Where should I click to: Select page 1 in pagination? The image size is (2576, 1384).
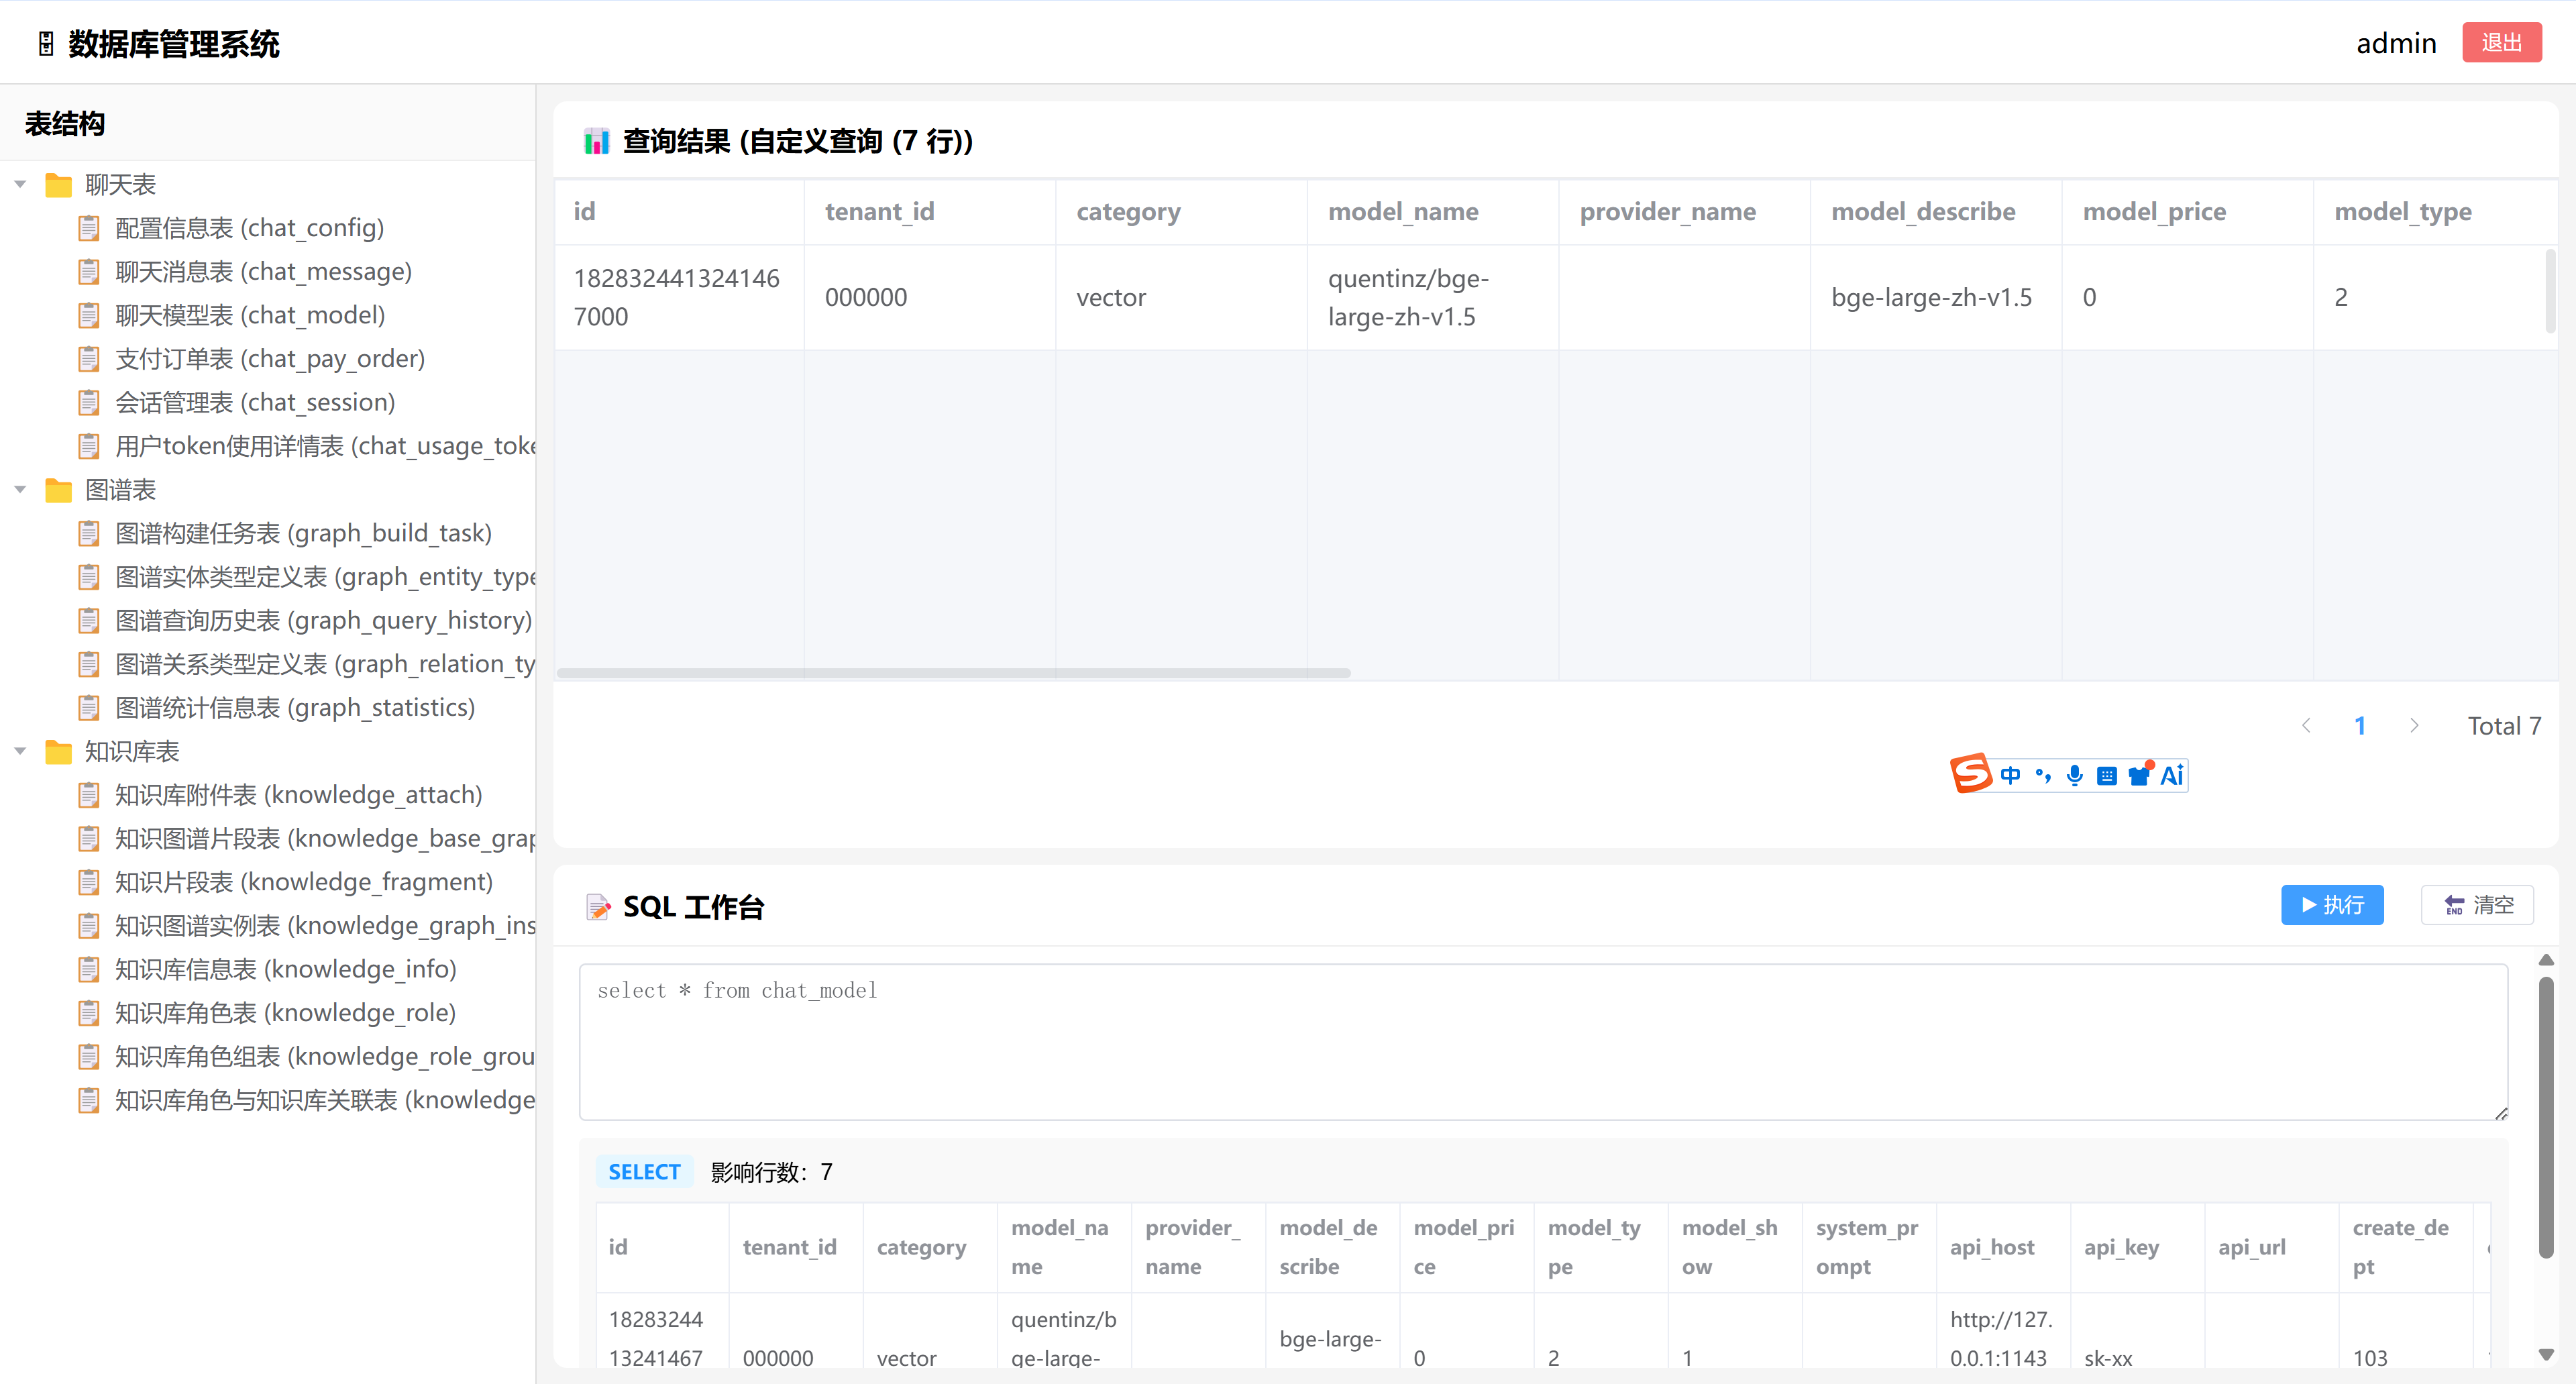click(2360, 726)
